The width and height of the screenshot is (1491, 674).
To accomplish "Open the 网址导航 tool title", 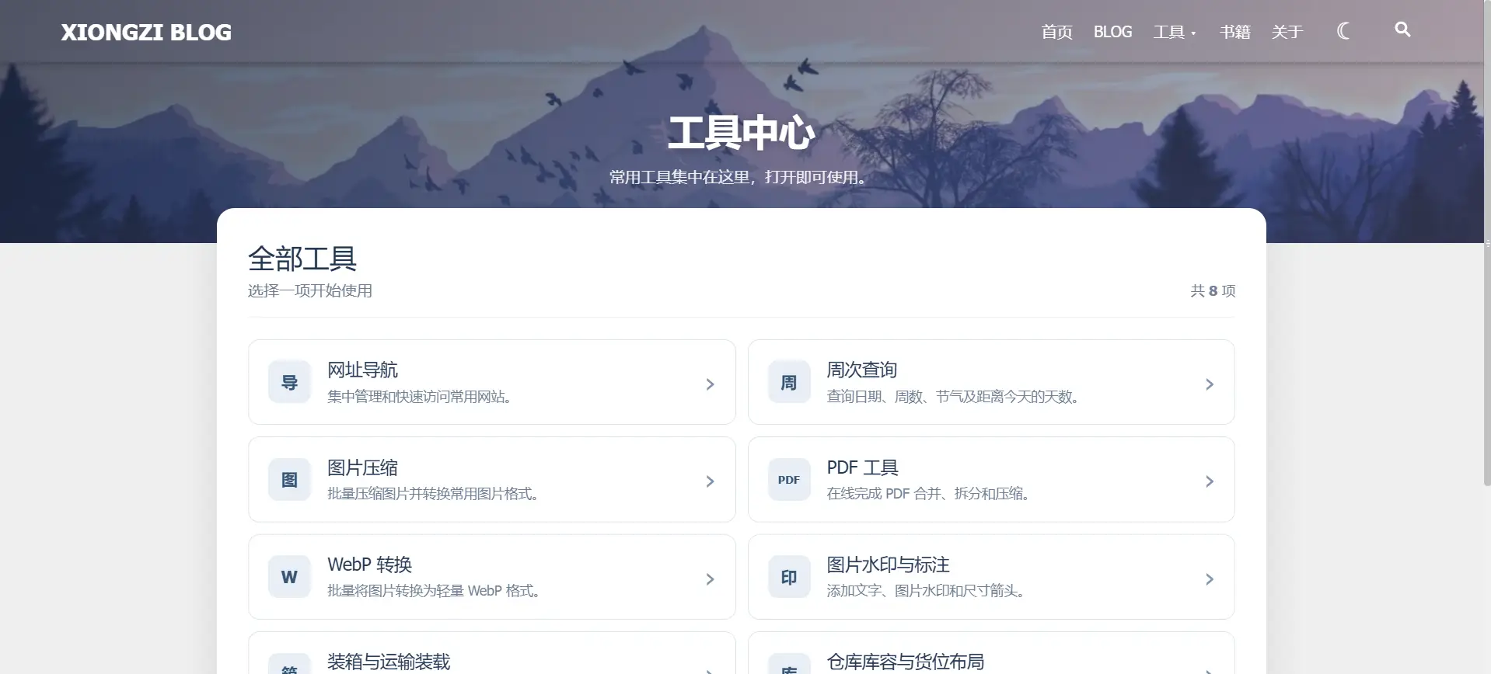I will pyautogui.click(x=362, y=370).
